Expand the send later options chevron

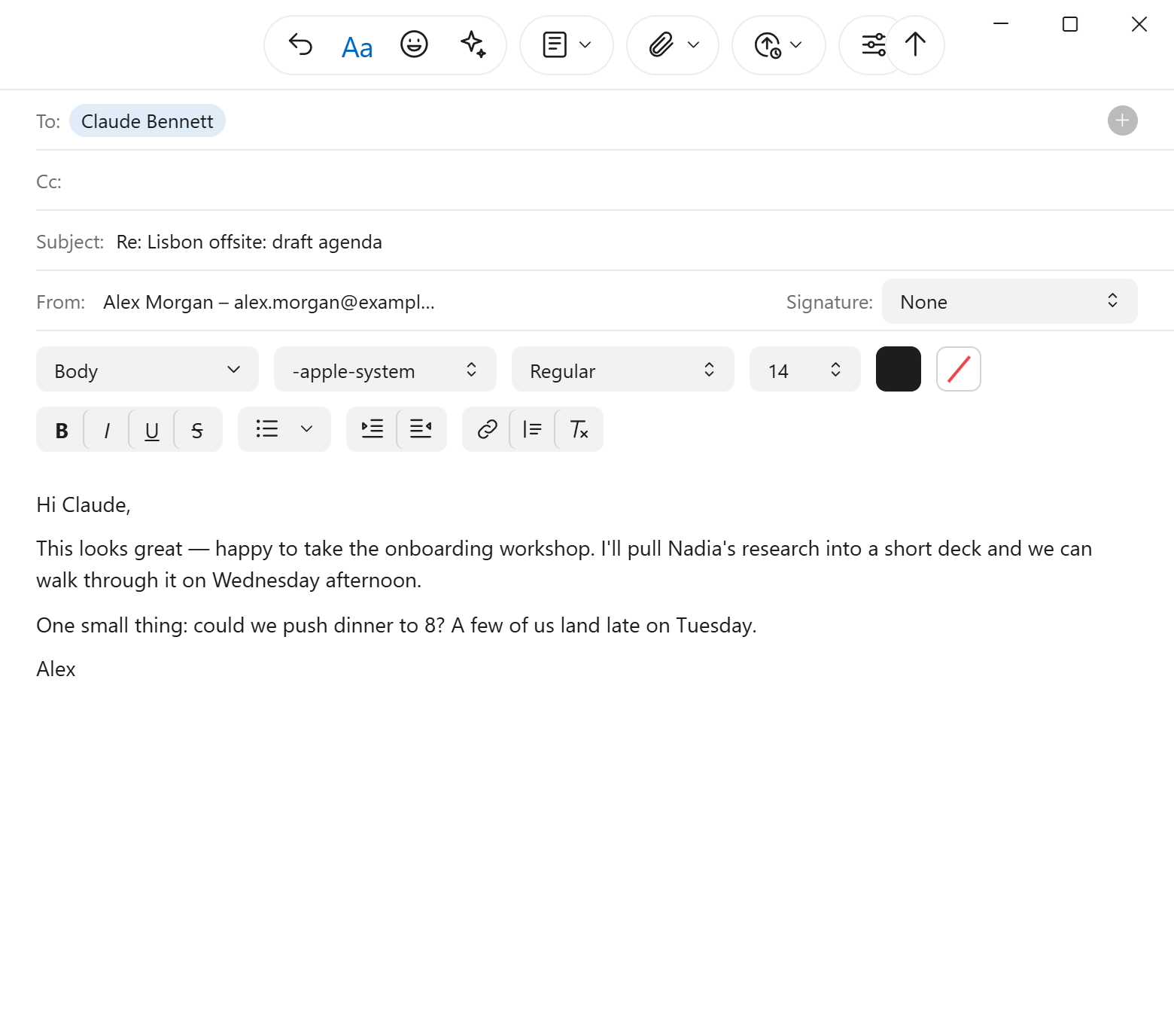point(796,44)
